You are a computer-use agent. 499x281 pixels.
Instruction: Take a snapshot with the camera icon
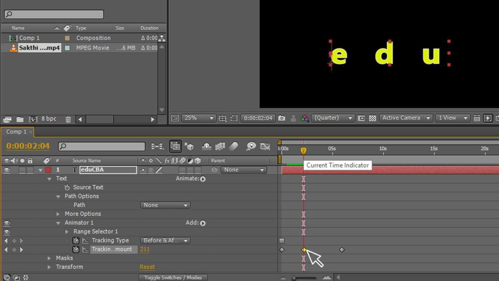pyautogui.click(x=282, y=118)
